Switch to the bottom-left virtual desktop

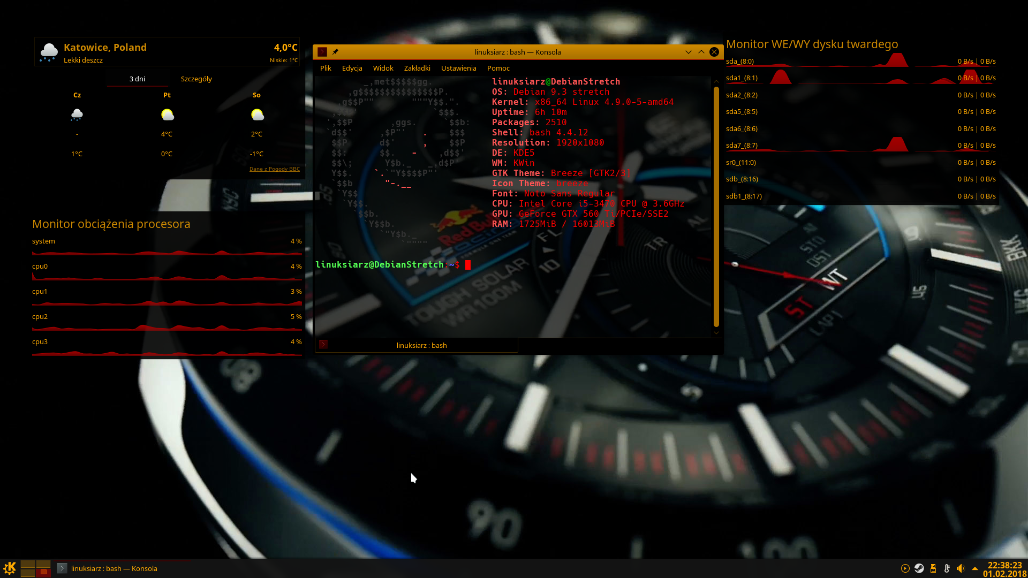28,573
